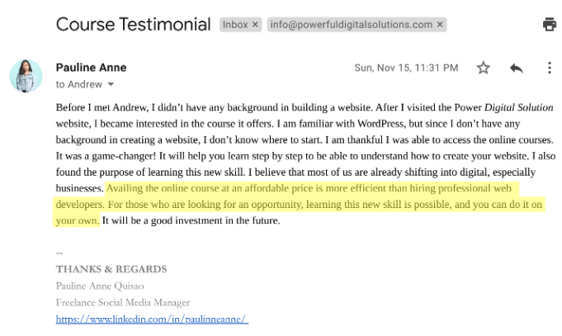Expand recipient details arrow beside "to Andrew"

111,84
